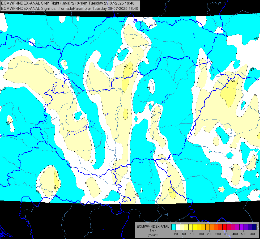Click the dark navy swatch ending the legend

coord(254,227)
